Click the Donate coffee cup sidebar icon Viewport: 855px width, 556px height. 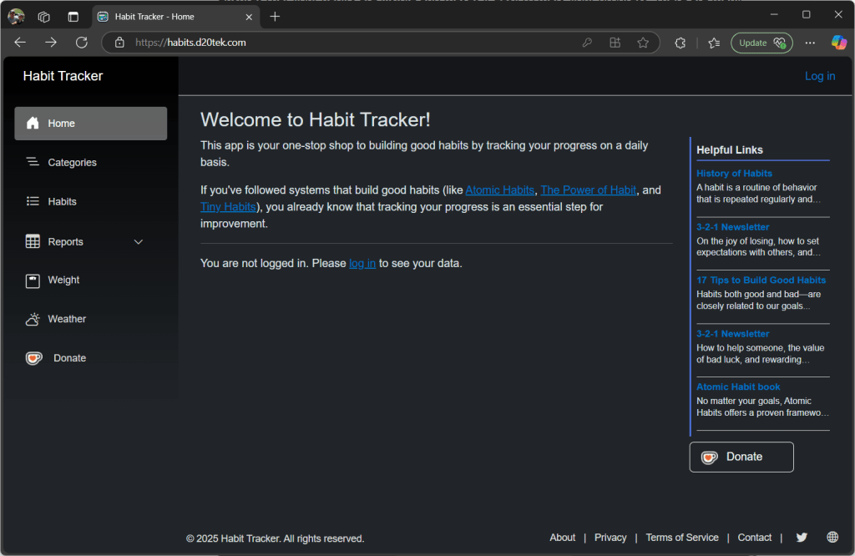(x=33, y=358)
